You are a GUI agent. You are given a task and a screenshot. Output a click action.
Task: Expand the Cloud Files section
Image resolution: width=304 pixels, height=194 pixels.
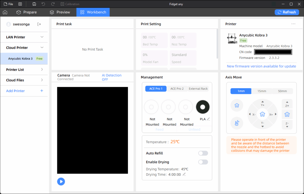(x=42, y=80)
